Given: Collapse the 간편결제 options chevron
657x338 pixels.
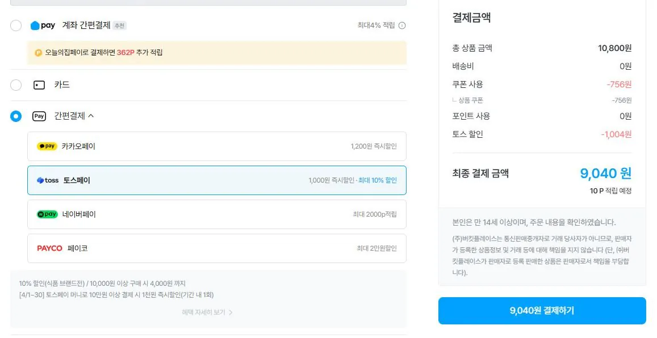Looking at the screenshot, I should click(x=91, y=116).
